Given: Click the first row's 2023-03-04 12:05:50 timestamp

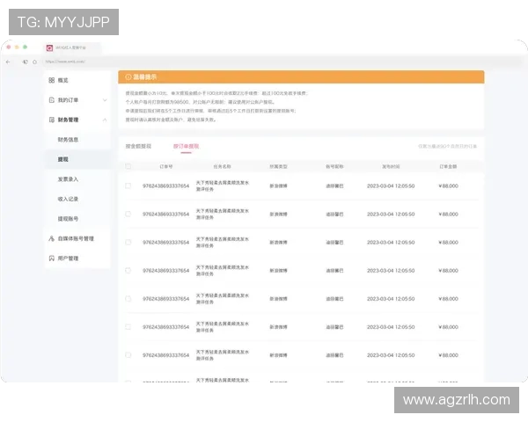Looking at the screenshot, I should [391, 186].
